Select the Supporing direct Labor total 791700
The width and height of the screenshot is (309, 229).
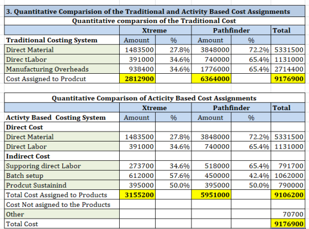pyautogui.click(x=288, y=166)
